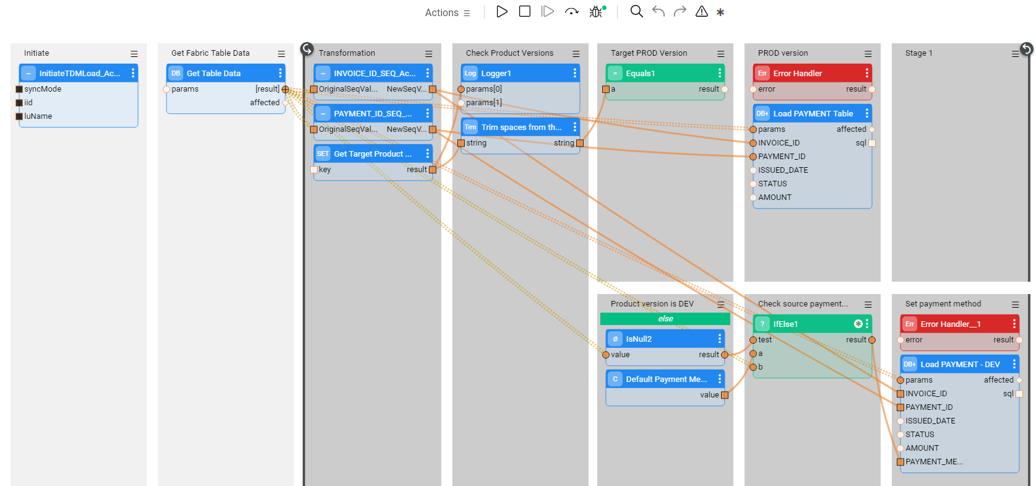Viewport: 1036px width, 486px height.
Task: Open Check source payment stage menu
Action: point(868,305)
